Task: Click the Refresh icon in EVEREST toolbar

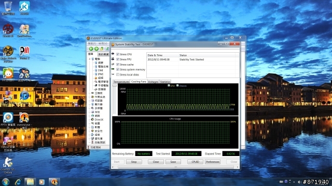Action: point(107,49)
